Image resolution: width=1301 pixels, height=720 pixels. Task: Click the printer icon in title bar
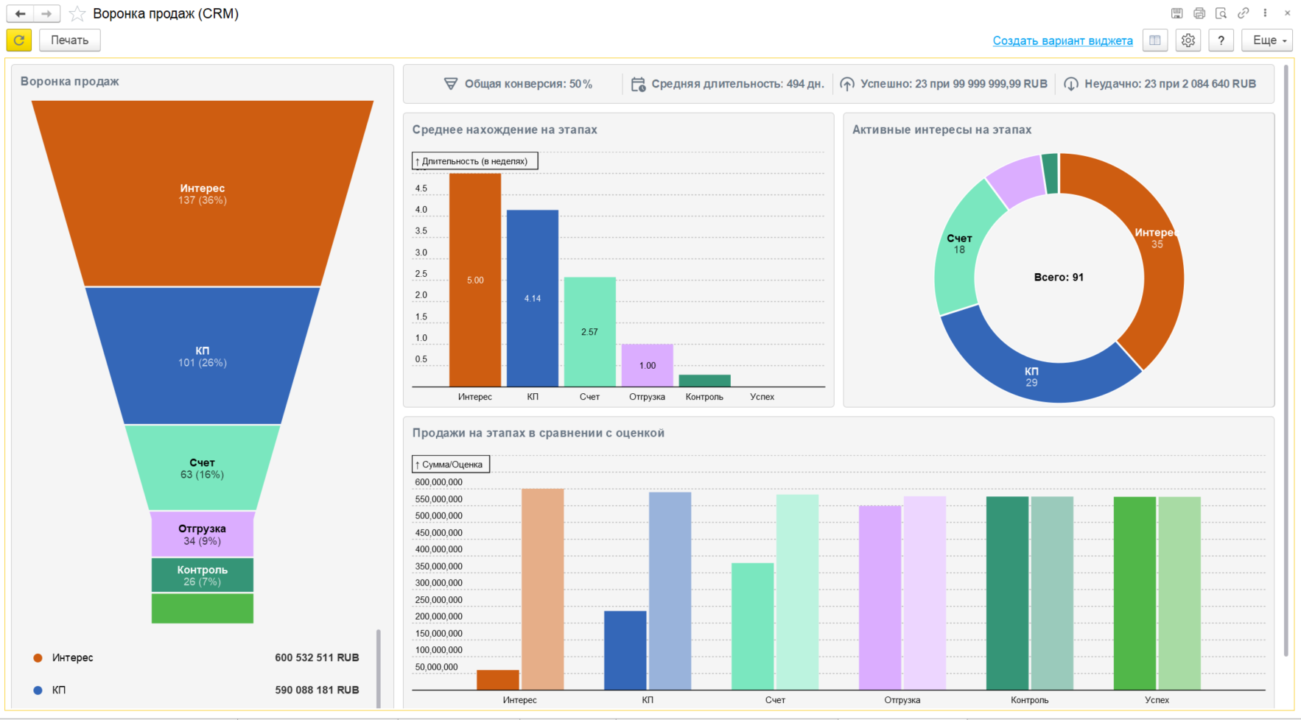point(1199,13)
